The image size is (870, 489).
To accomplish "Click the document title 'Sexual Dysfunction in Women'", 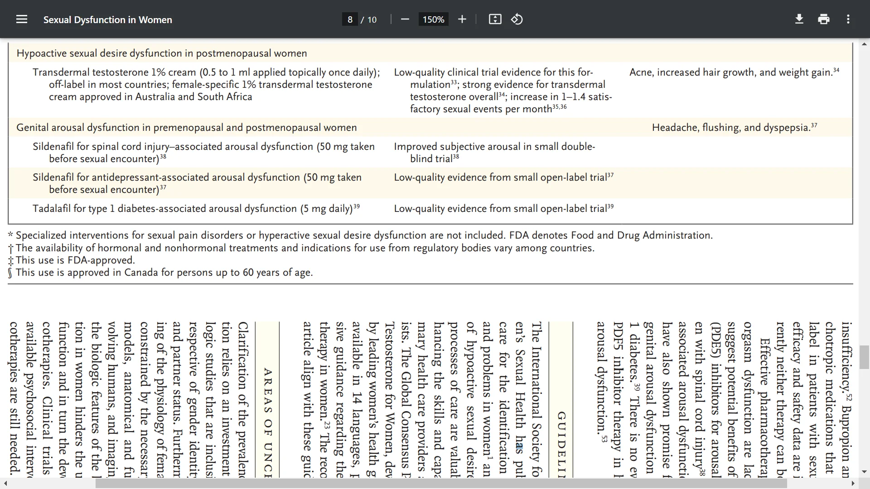I will [108, 19].
